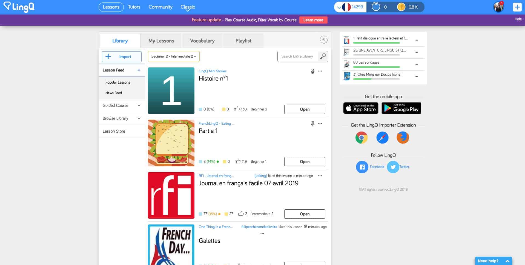Click the coins icon in header
Image resolution: width=525 pixels, height=265 pixels.
[x=401, y=7]
